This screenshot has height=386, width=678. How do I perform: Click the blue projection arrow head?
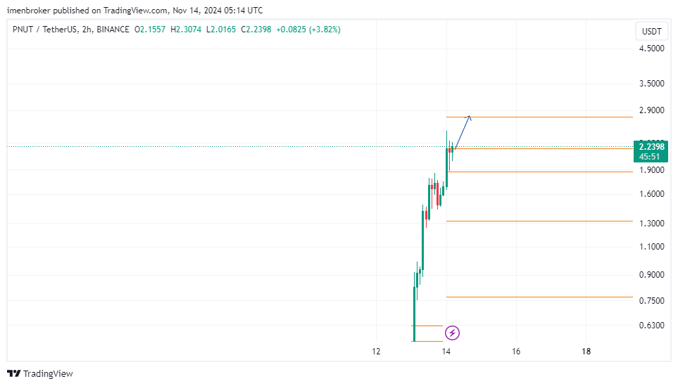[469, 117]
